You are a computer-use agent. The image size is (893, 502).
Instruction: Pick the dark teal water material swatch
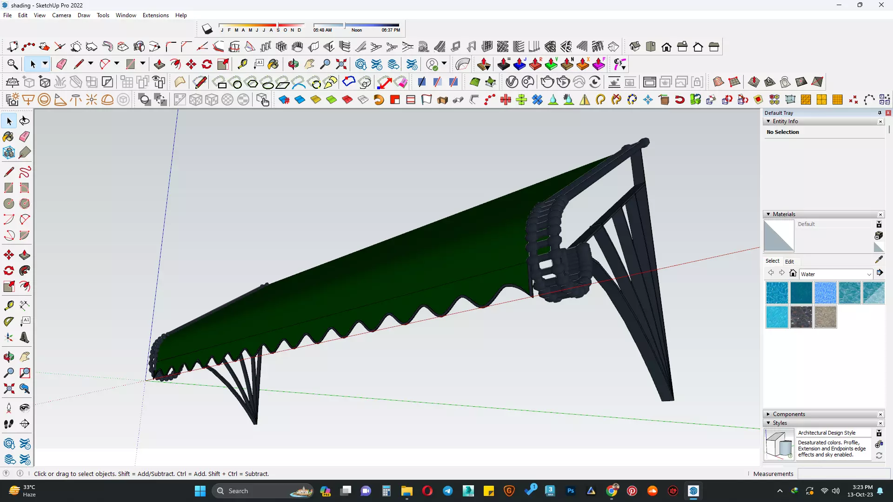coord(801,293)
